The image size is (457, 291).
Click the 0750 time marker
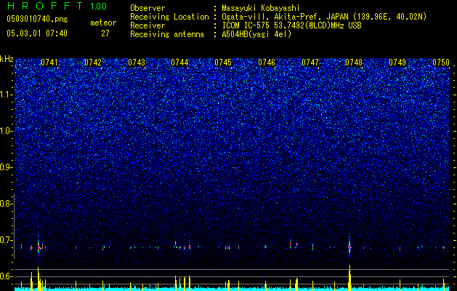tap(441, 62)
